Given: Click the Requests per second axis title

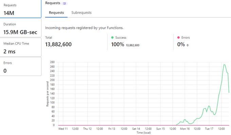Looking at the screenshot, I should (x=47, y=94).
